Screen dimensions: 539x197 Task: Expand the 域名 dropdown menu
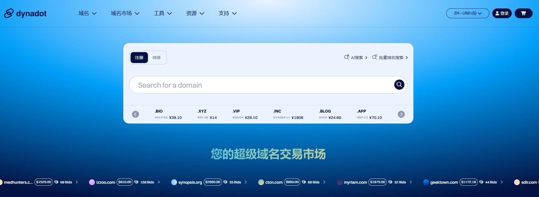pos(87,13)
